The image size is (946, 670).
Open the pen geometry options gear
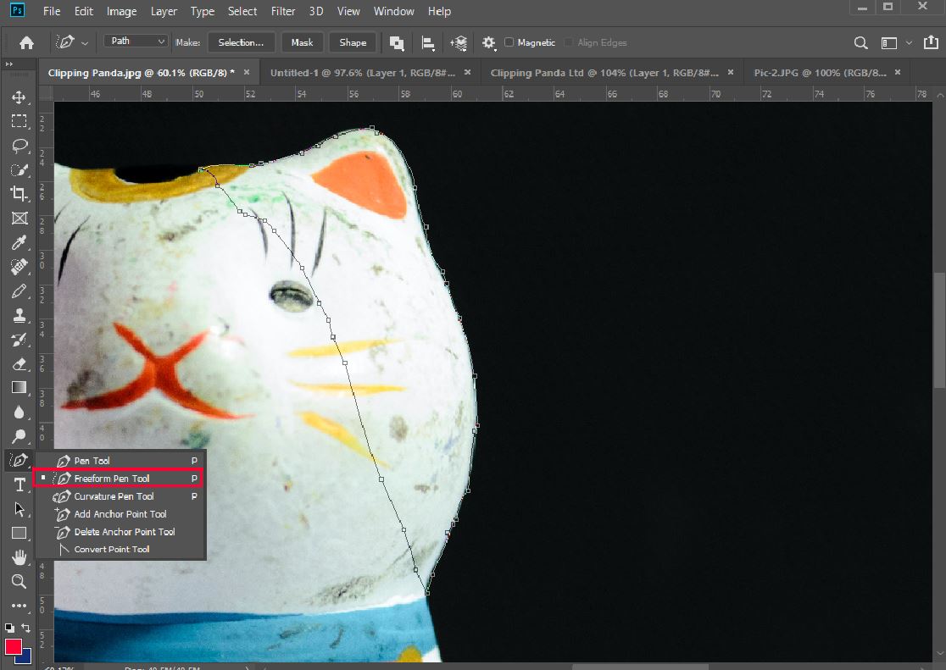[x=488, y=42]
